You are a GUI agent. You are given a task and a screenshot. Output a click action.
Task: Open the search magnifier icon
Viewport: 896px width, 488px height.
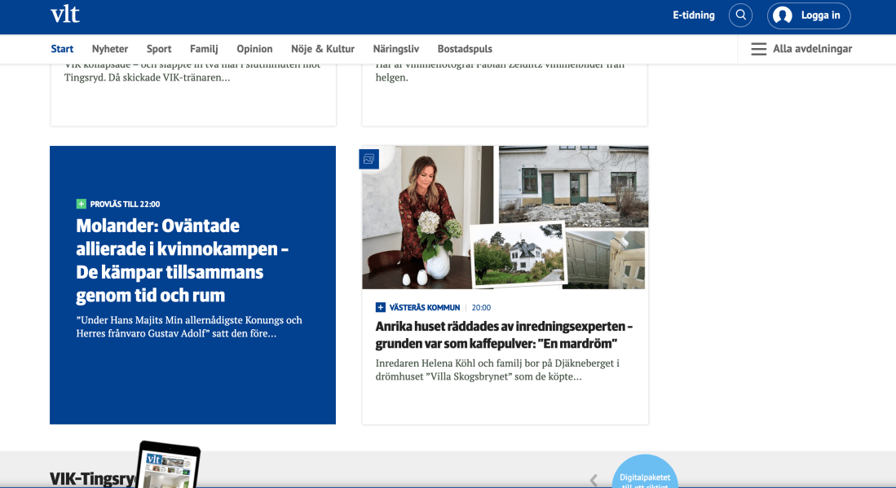click(x=740, y=15)
